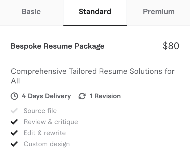Select the Standard package tab

coord(95,12)
